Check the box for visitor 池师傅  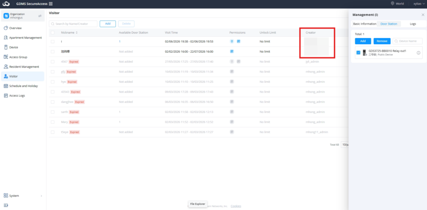pyautogui.click(x=53, y=51)
